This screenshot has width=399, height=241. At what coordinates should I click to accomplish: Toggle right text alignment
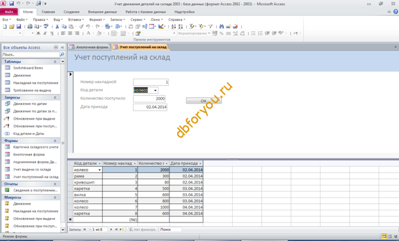(77, 33)
